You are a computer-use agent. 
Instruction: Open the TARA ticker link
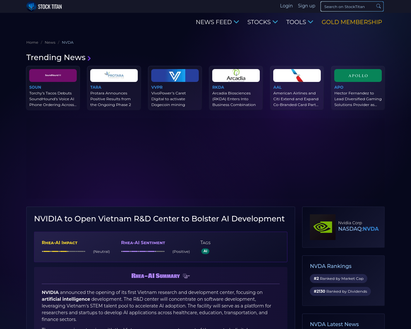coord(96,87)
